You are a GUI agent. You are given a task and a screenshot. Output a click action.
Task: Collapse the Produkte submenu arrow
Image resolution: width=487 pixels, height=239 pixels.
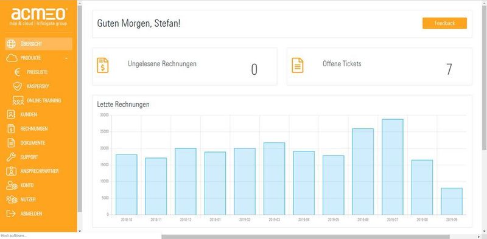[x=67, y=58]
